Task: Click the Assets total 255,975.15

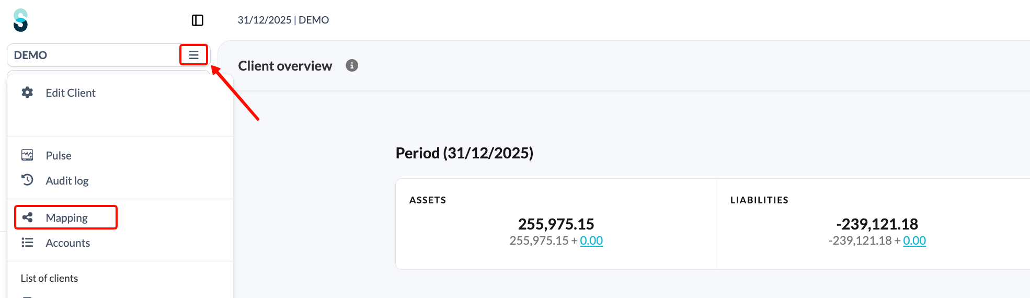Action: point(556,224)
